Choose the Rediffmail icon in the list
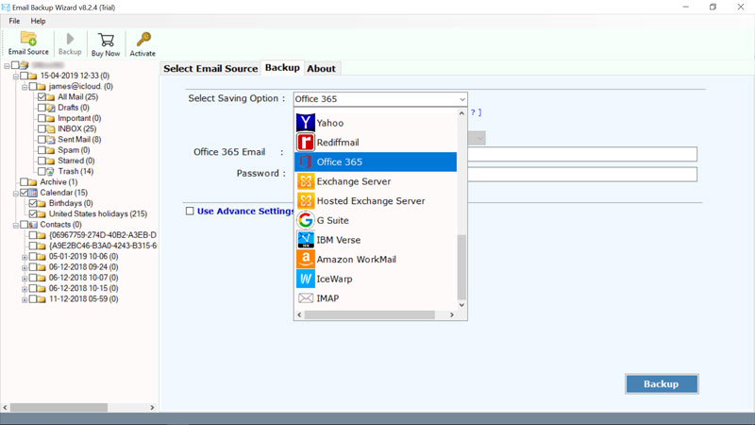 (x=305, y=143)
